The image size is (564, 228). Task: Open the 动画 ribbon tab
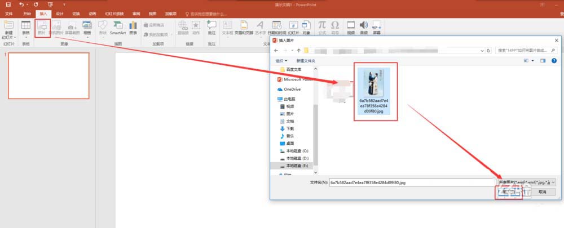click(x=92, y=14)
